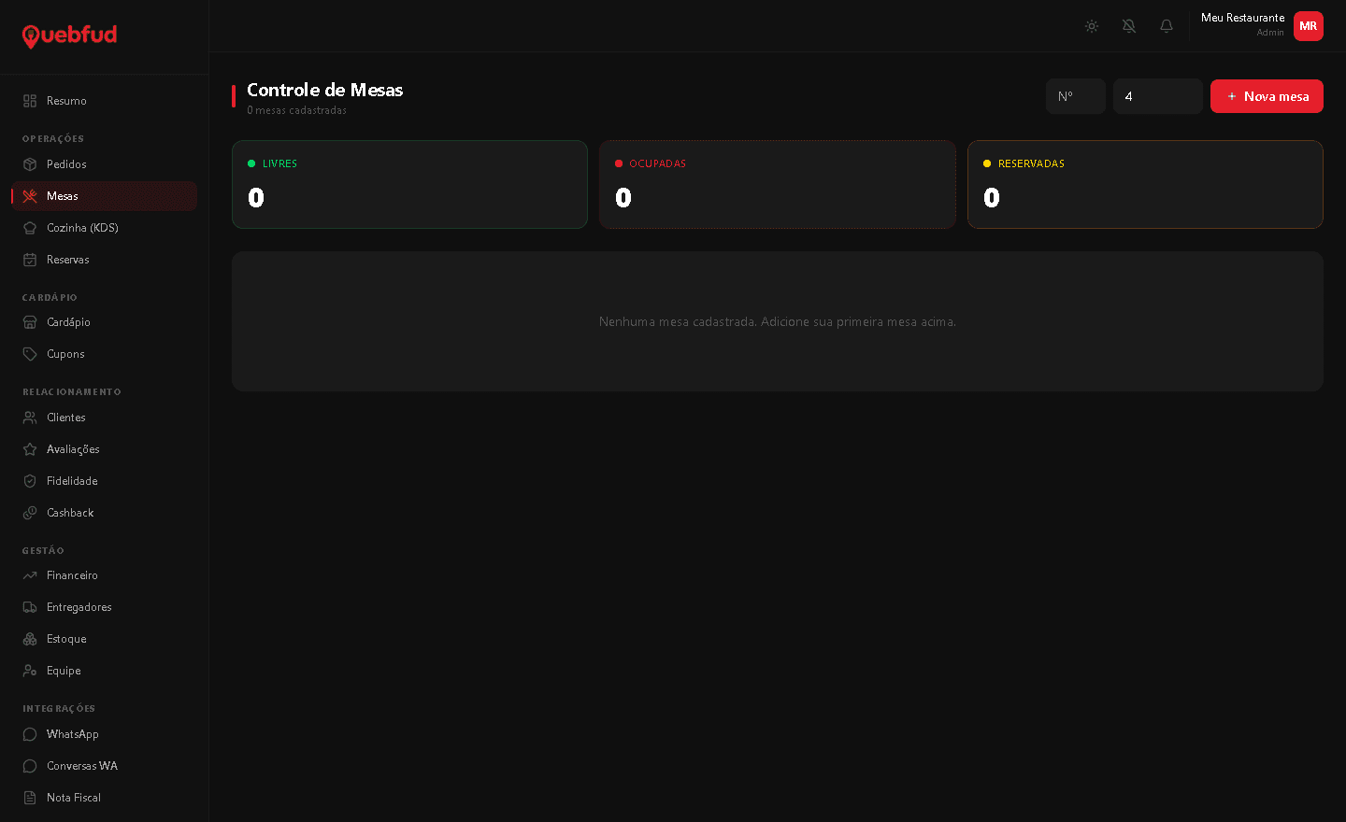Open the Financeiro section

tap(104, 575)
